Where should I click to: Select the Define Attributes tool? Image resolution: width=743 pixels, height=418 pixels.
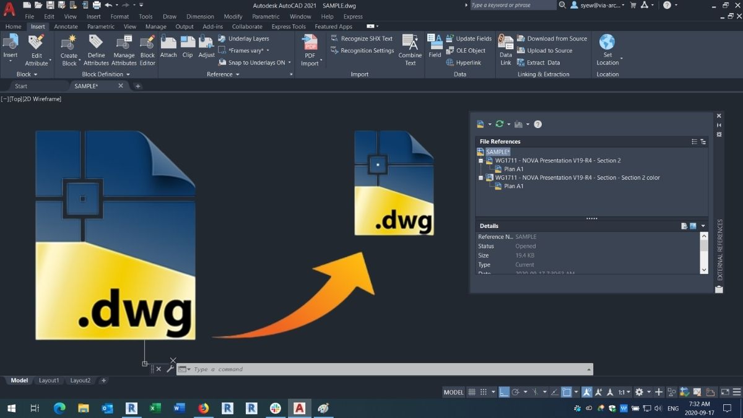coord(96,50)
